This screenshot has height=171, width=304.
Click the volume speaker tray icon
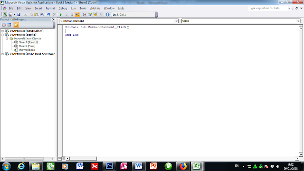[277, 166]
